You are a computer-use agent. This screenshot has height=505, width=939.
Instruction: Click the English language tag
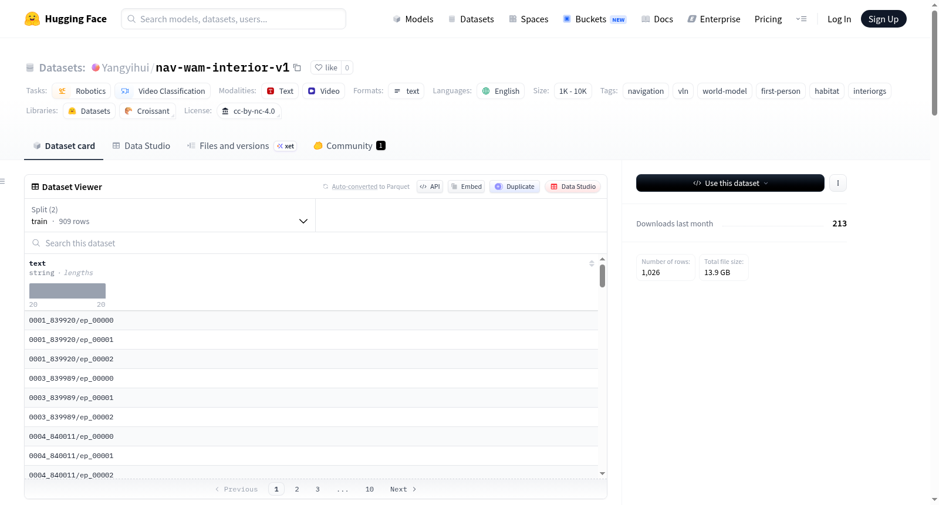point(501,91)
